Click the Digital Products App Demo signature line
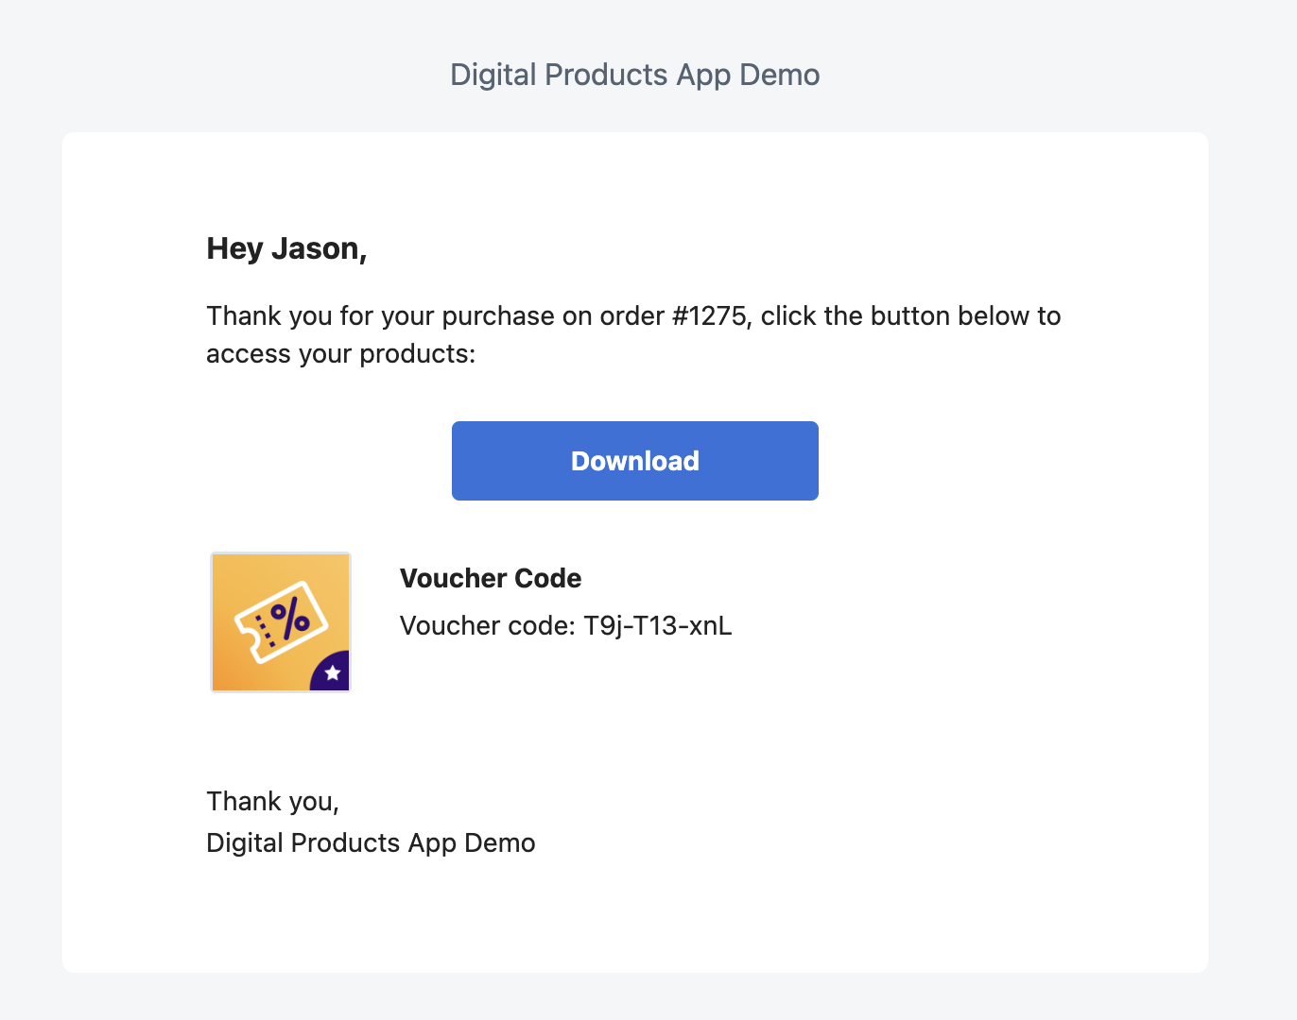The width and height of the screenshot is (1297, 1020). 371,842
